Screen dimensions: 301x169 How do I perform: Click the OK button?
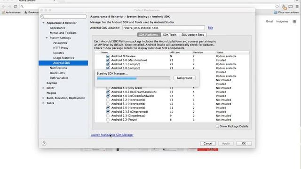pos(244,144)
